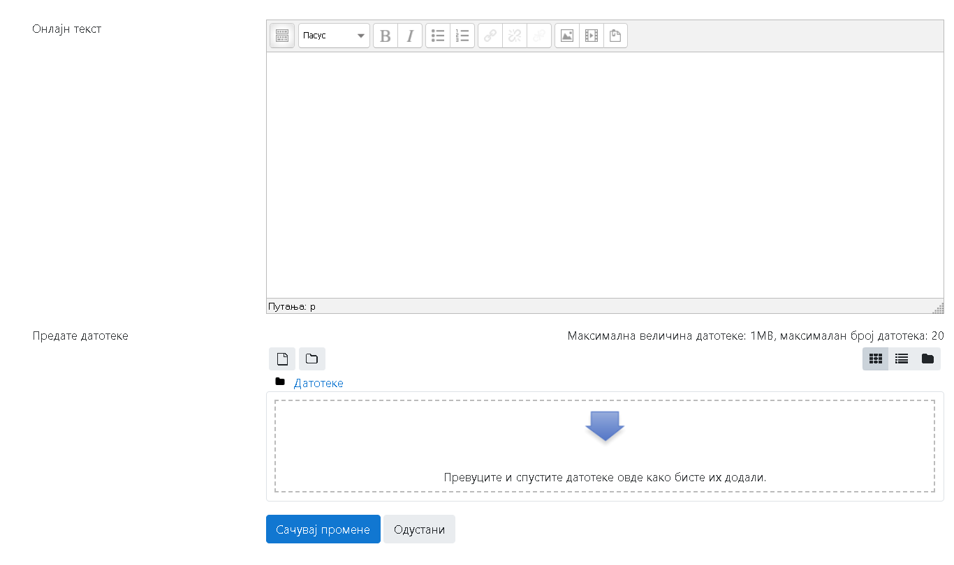
Task: Insert an ordered numbered list
Action: (x=462, y=36)
